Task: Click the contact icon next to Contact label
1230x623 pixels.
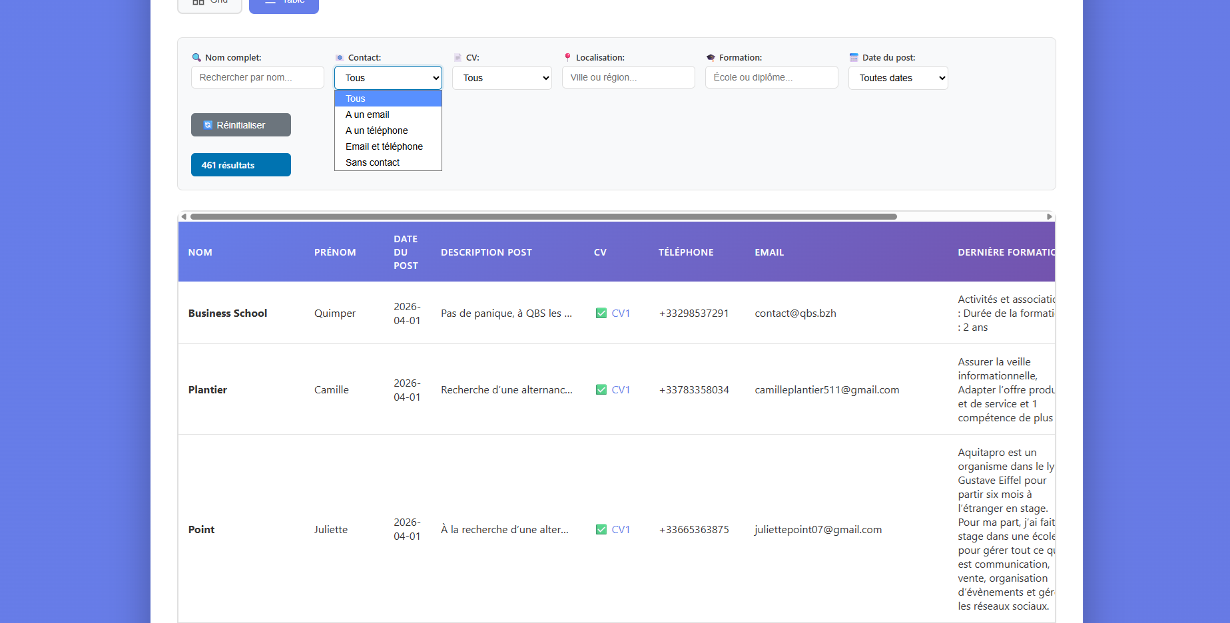Action: click(340, 58)
